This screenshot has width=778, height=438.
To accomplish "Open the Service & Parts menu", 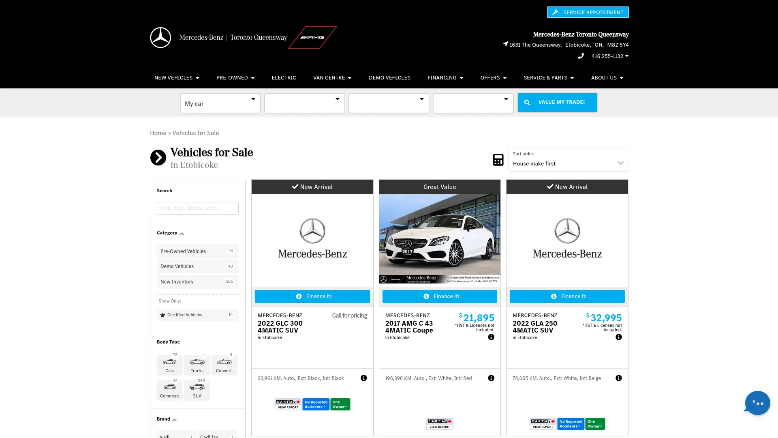I will pyautogui.click(x=549, y=77).
